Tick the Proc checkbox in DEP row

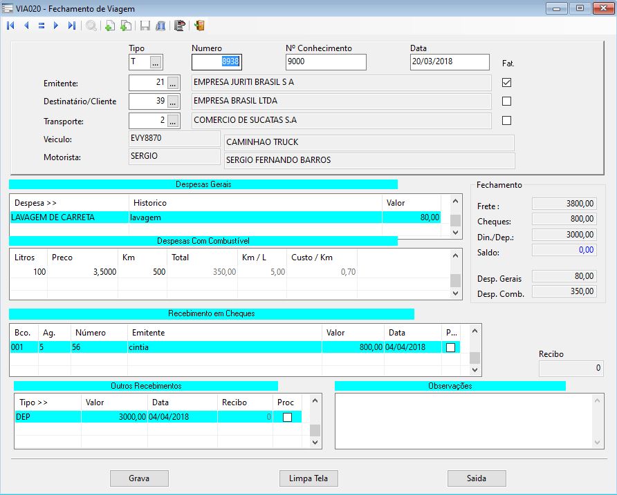coord(287,417)
